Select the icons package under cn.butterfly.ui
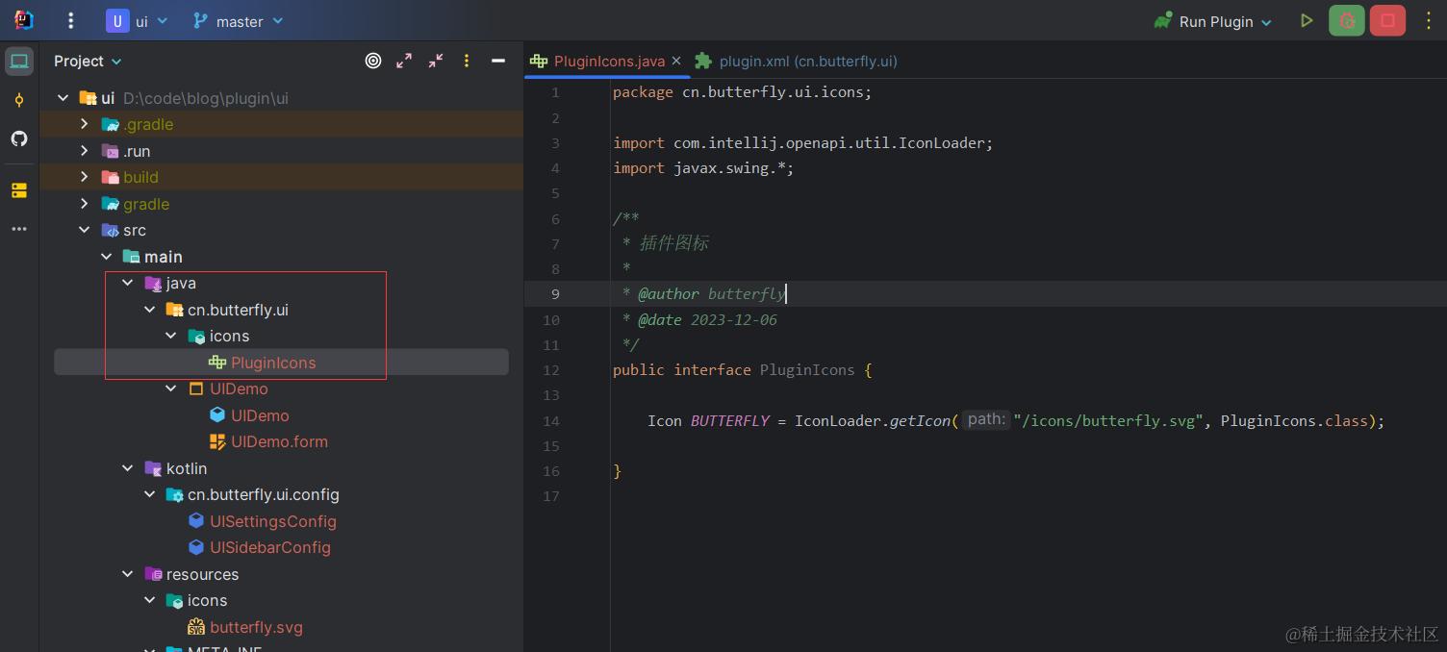This screenshot has width=1447, height=652. (x=229, y=336)
